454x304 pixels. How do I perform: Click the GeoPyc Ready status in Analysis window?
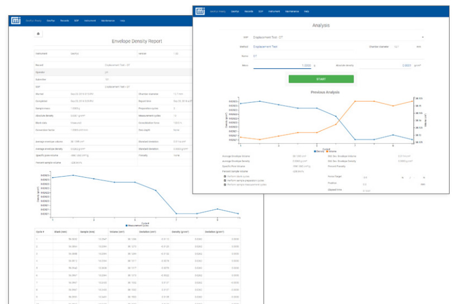tap(217, 11)
